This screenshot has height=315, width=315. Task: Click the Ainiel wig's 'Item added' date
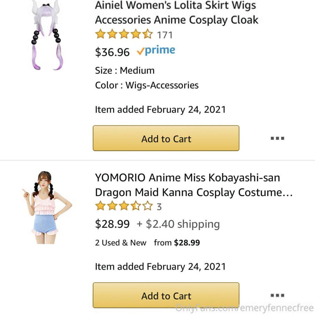coord(160,110)
